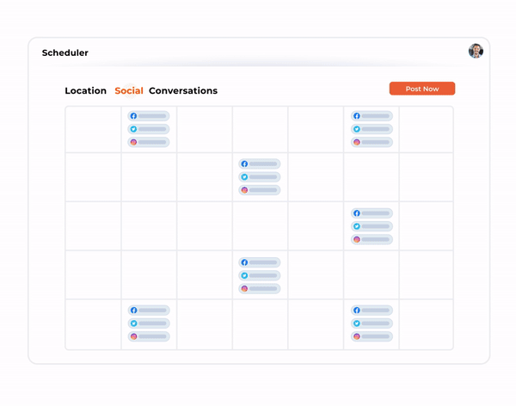Select the Social tab
The width and height of the screenshot is (516, 406).
pyautogui.click(x=129, y=91)
